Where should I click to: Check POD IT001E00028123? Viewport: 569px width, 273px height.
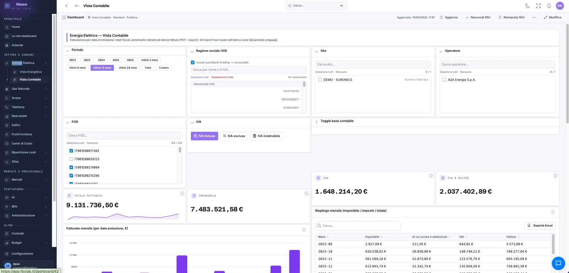click(x=71, y=159)
